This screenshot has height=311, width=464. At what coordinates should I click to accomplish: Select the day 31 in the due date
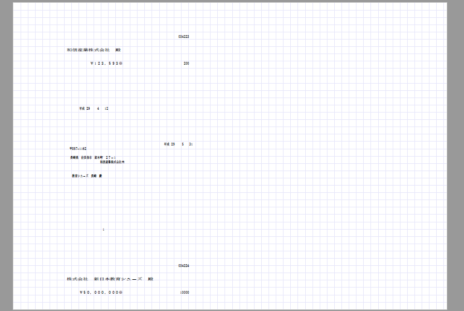(x=191, y=144)
